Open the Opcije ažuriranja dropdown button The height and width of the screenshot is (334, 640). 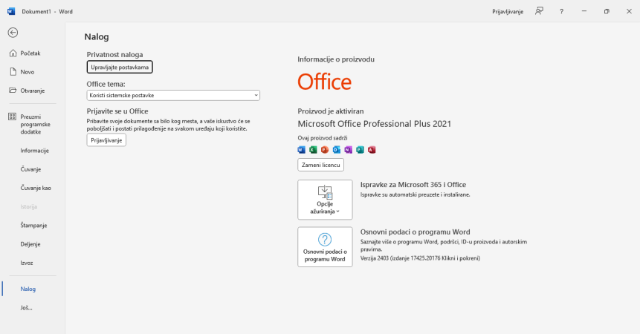pos(325,200)
